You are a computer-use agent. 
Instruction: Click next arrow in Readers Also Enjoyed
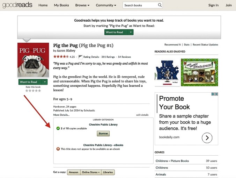[x=215, y=71]
